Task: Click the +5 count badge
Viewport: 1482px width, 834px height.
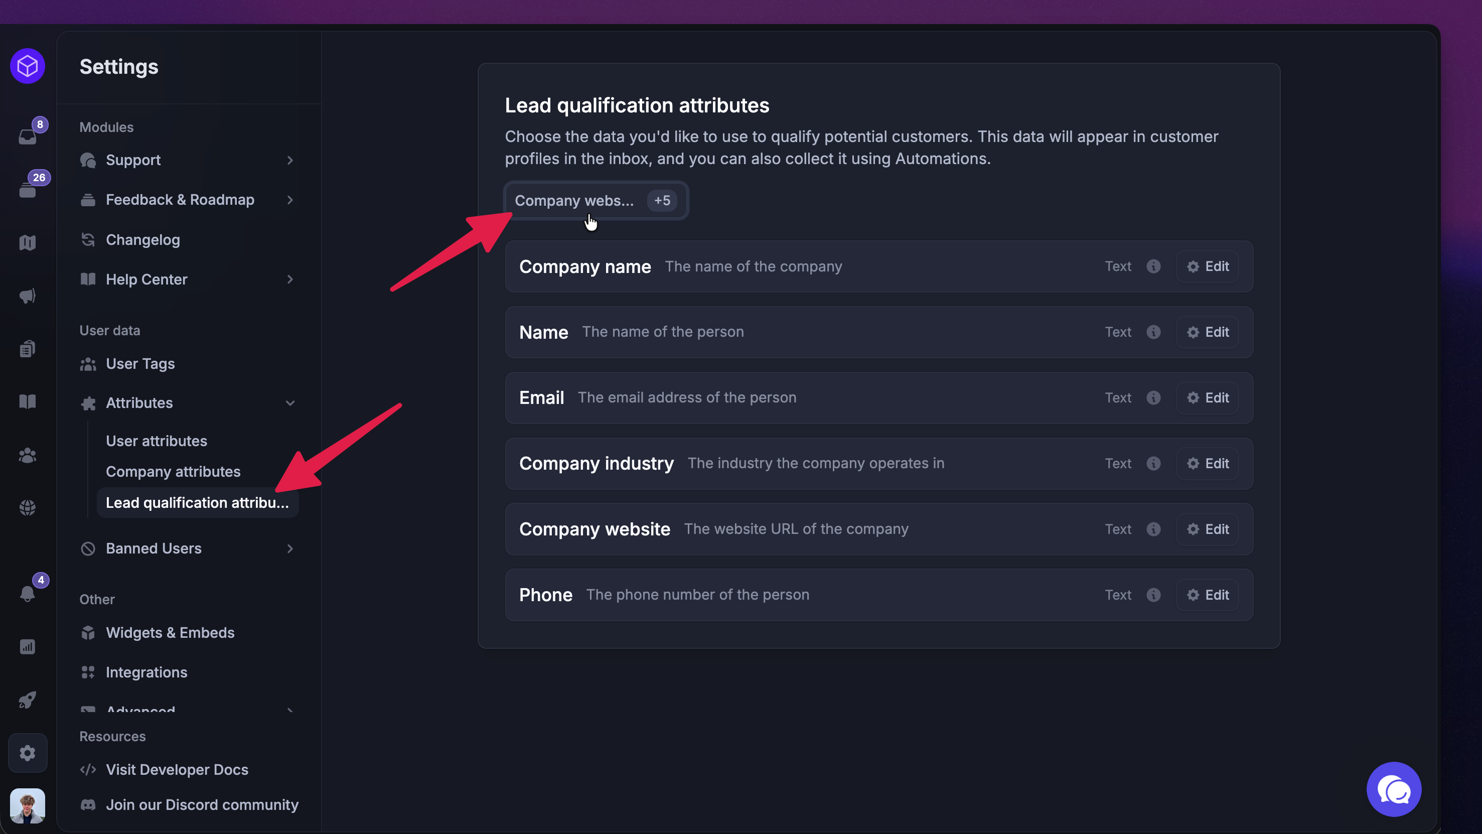Action: (662, 200)
